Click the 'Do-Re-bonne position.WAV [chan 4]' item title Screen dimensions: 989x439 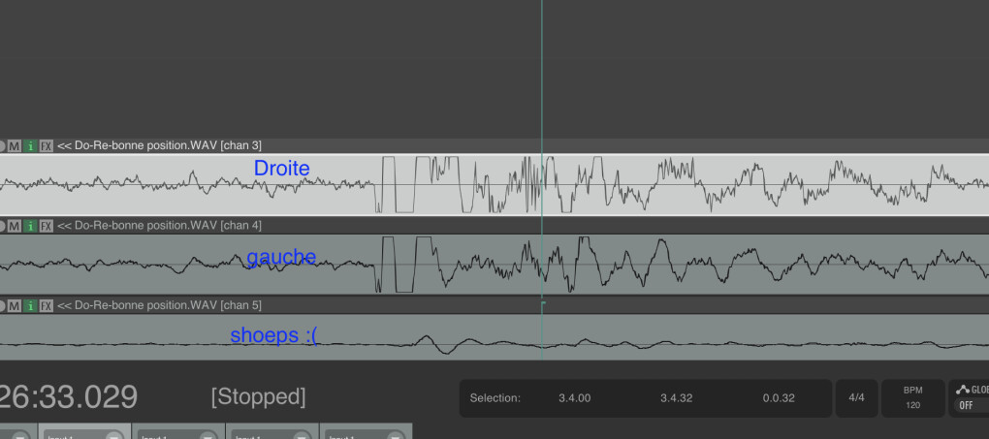click(159, 225)
